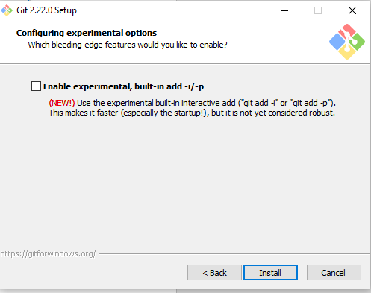Click the red '(NEW!)' text
The width and height of the screenshot is (371, 293).
(x=62, y=103)
